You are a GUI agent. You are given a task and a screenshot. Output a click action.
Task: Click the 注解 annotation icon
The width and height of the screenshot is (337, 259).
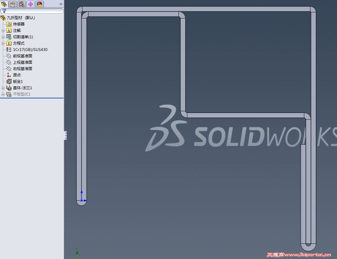tap(9, 31)
